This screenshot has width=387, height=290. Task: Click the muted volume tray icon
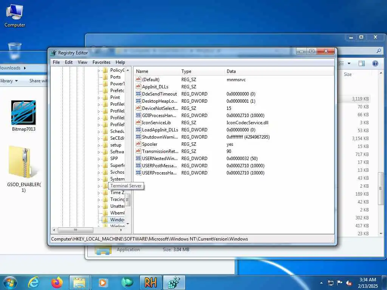349,283
